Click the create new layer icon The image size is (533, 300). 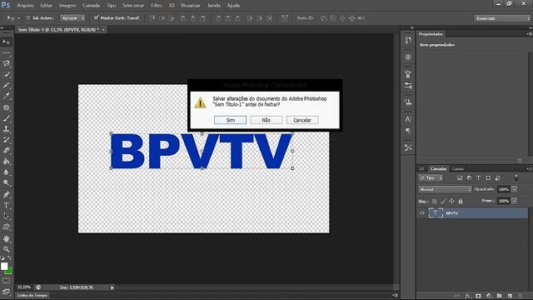pyautogui.click(x=510, y=296)
